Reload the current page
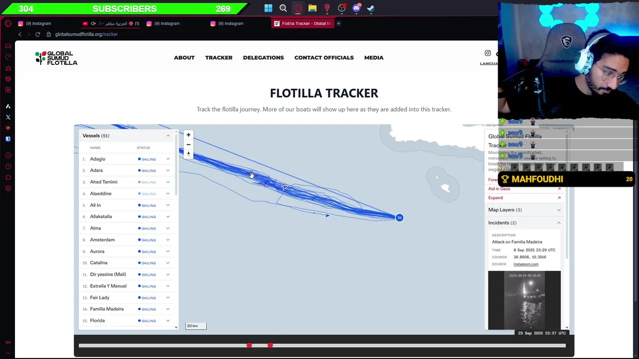Screen dimensions: 639x359 coord(37,34)
